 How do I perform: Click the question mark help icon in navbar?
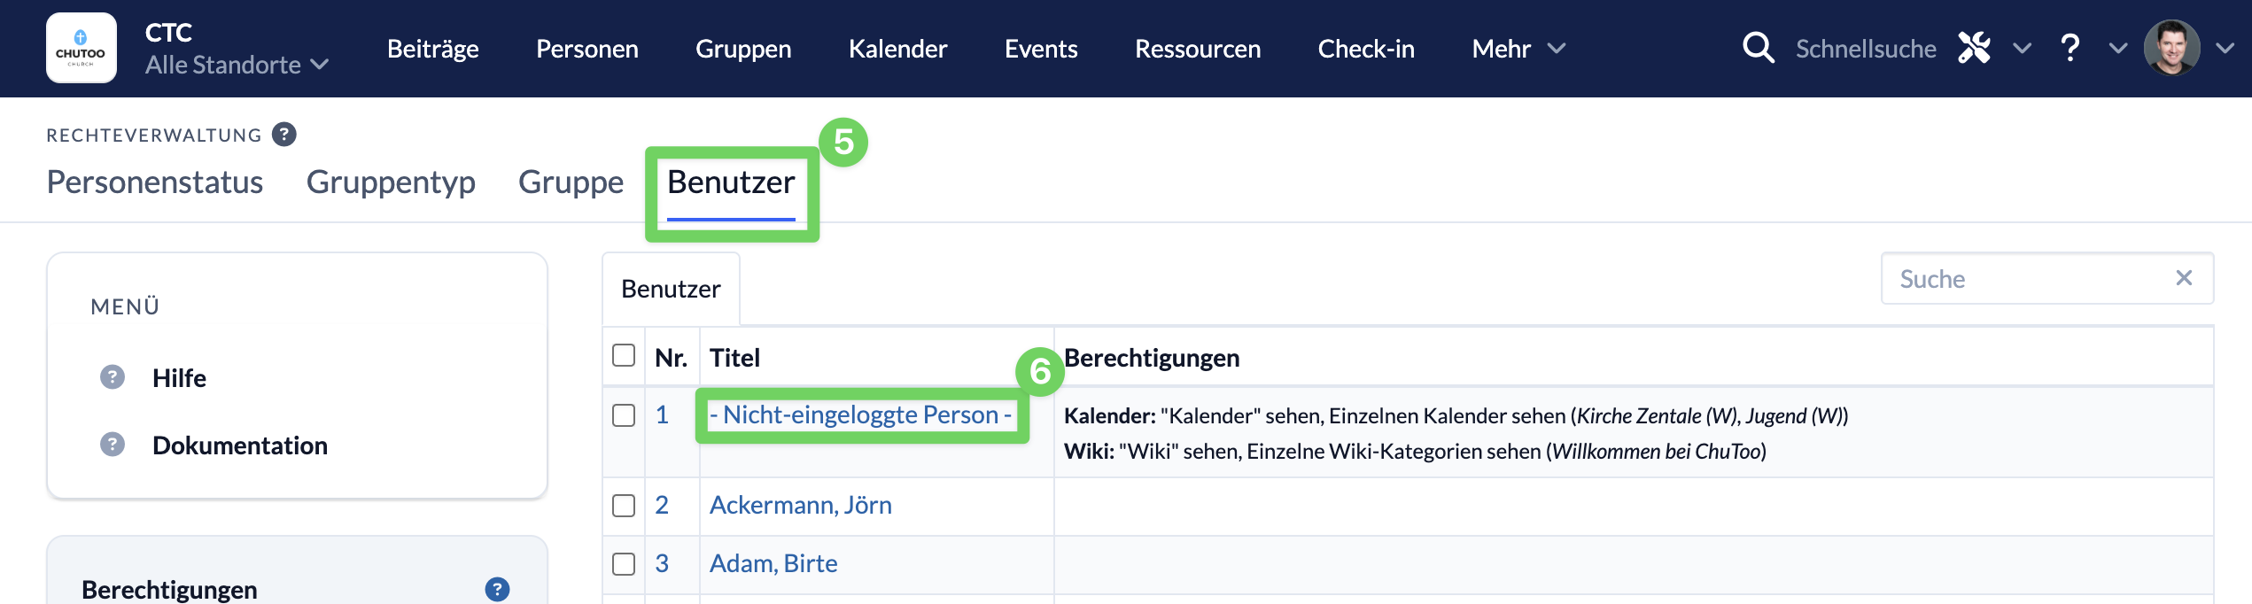[2070, 48]
